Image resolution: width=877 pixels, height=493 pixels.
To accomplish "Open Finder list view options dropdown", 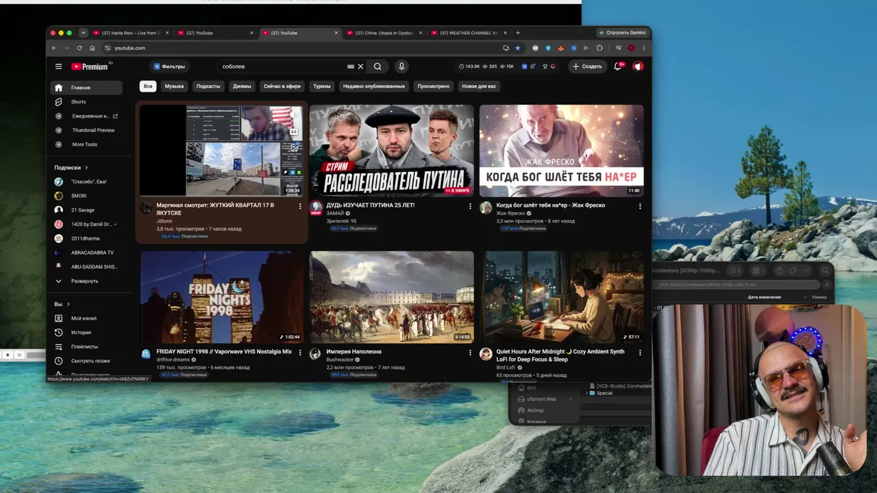I will [x=735, y=270].
